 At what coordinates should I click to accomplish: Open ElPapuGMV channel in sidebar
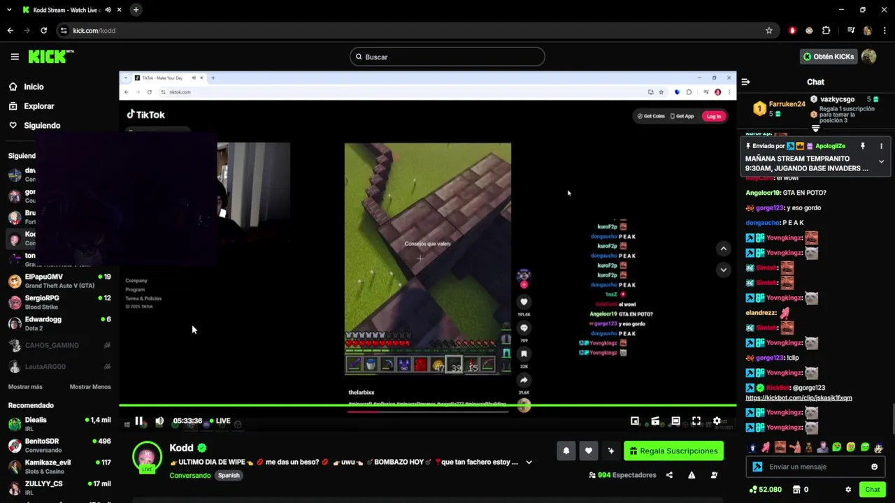pos(59,281)
